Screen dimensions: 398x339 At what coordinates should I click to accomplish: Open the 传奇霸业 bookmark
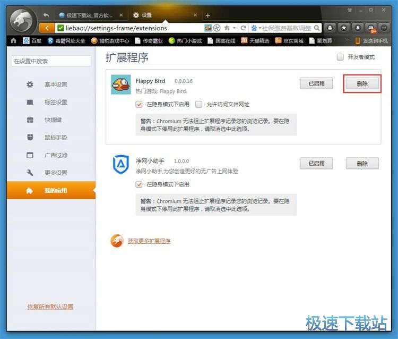coord(149,41)
